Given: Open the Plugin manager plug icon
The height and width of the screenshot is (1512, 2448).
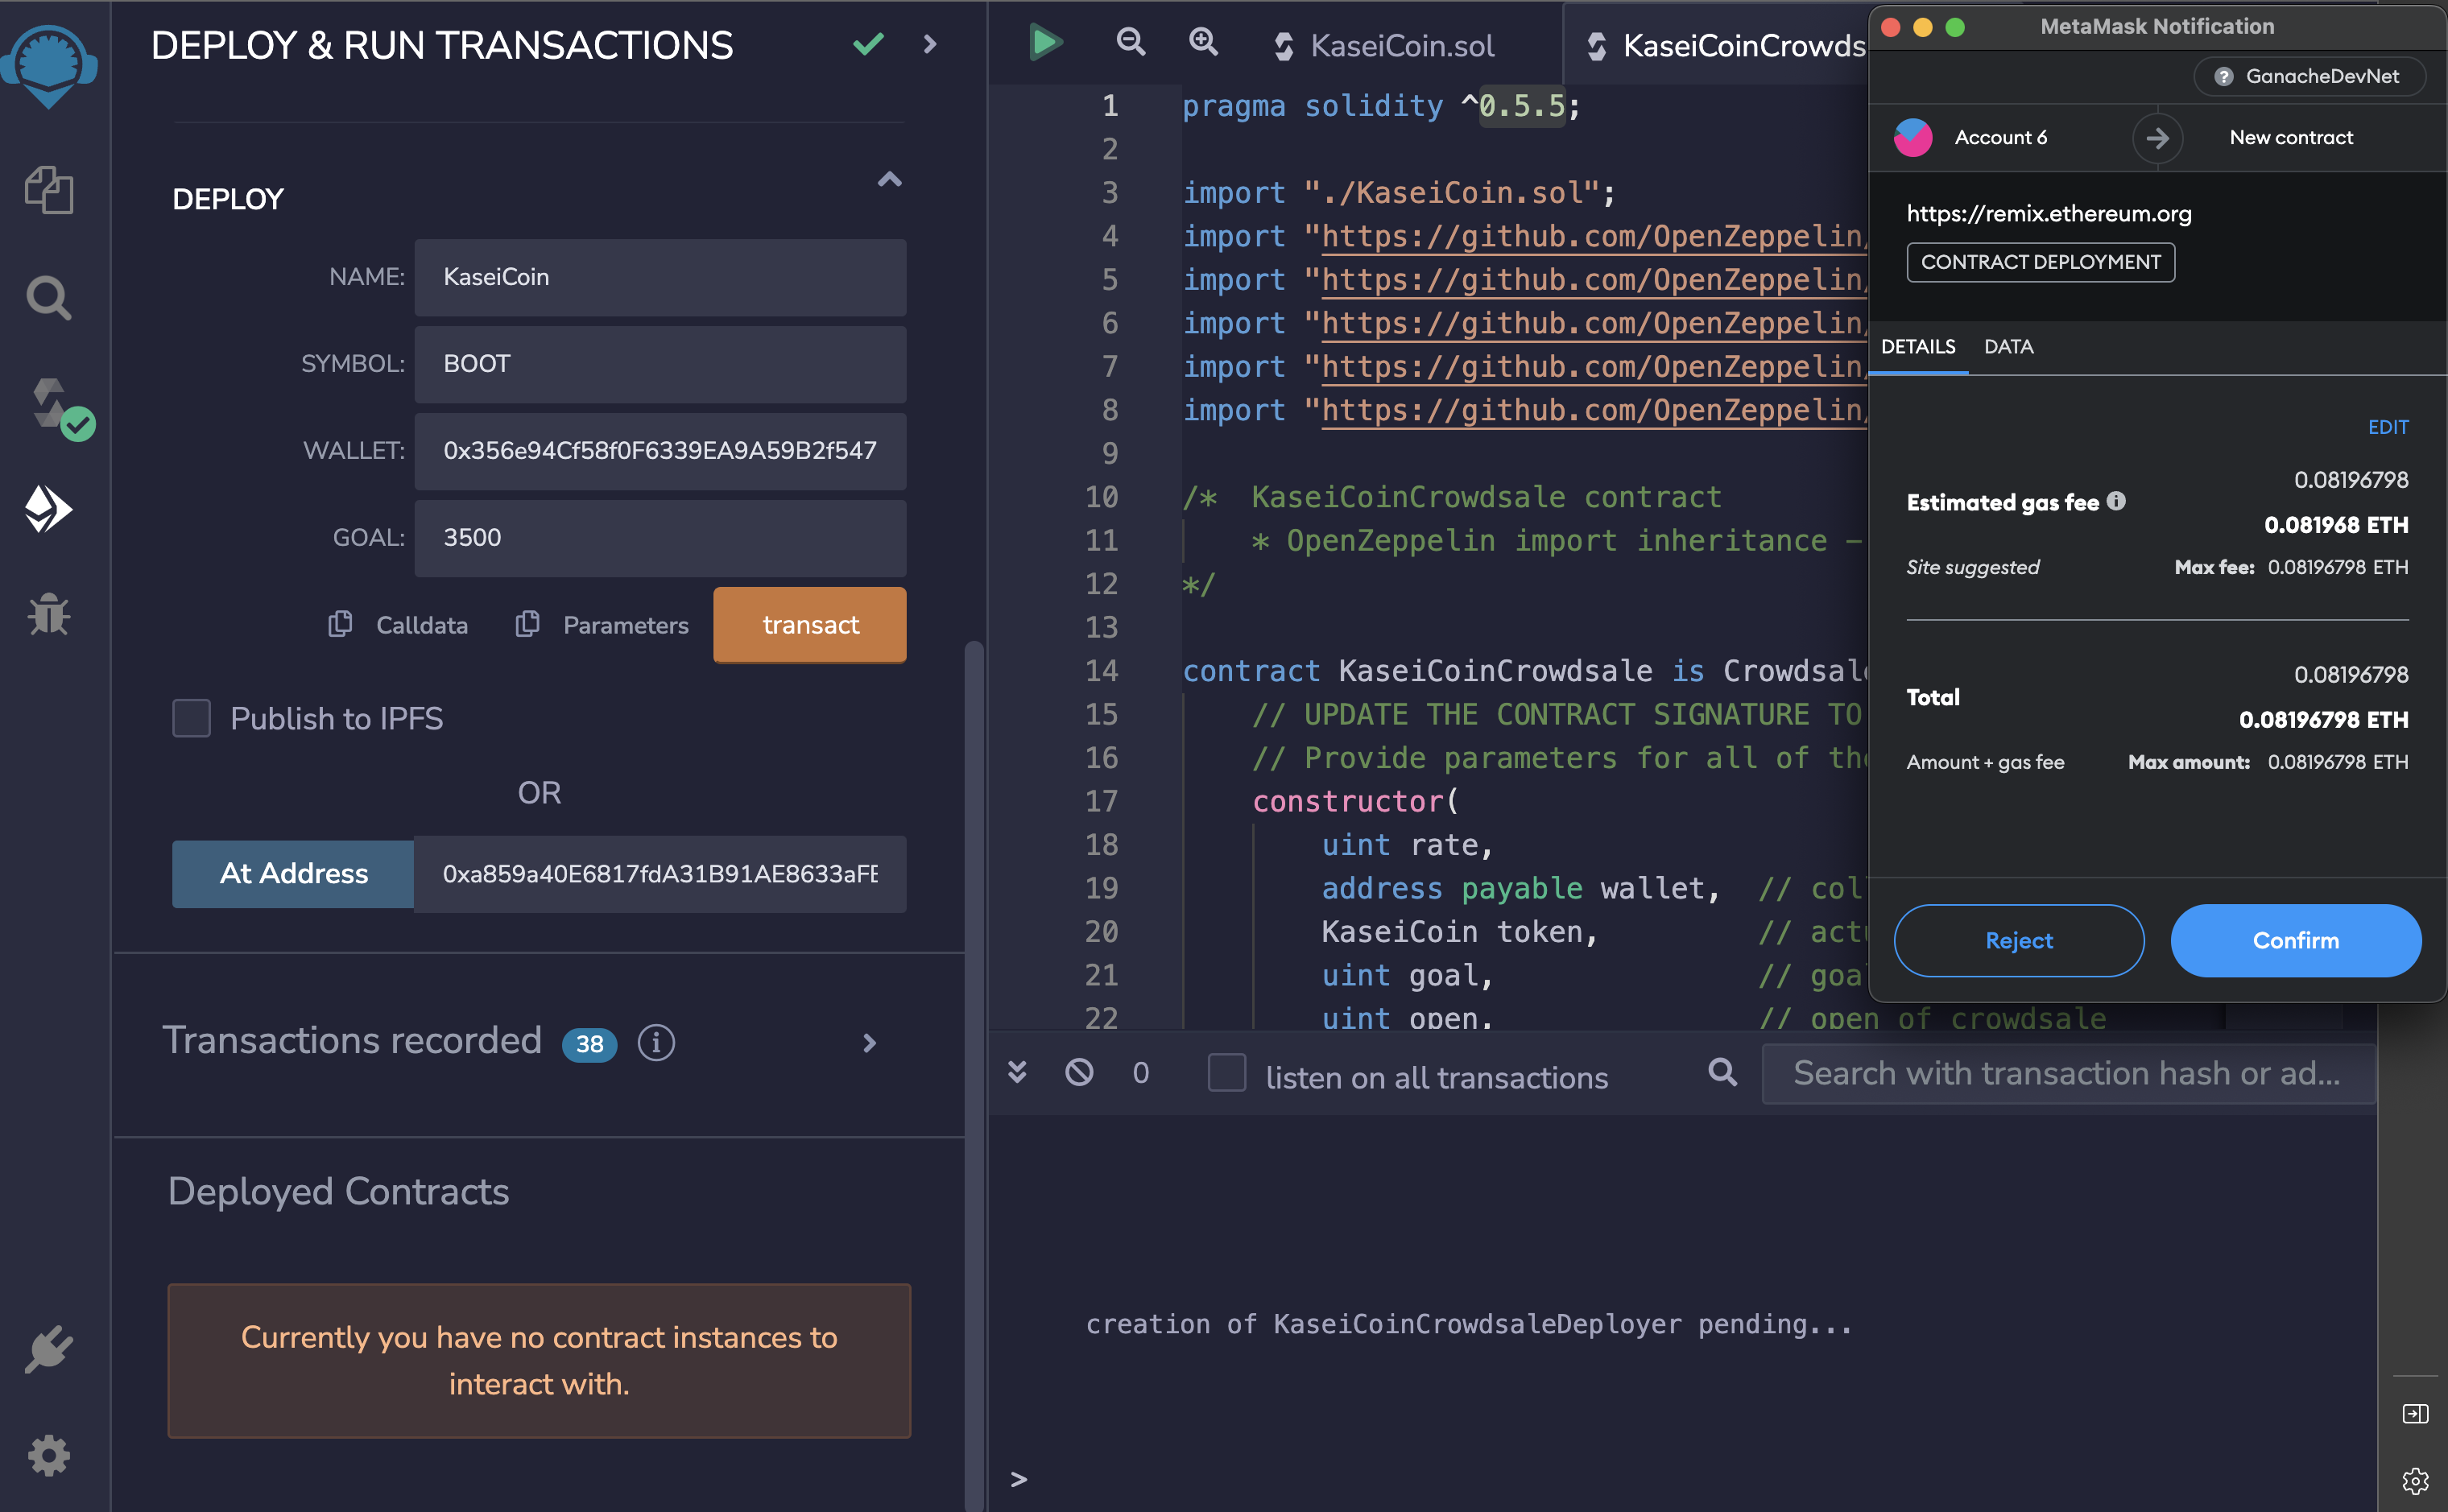Looking at the screenshot, I should [x=48, y=1349].
